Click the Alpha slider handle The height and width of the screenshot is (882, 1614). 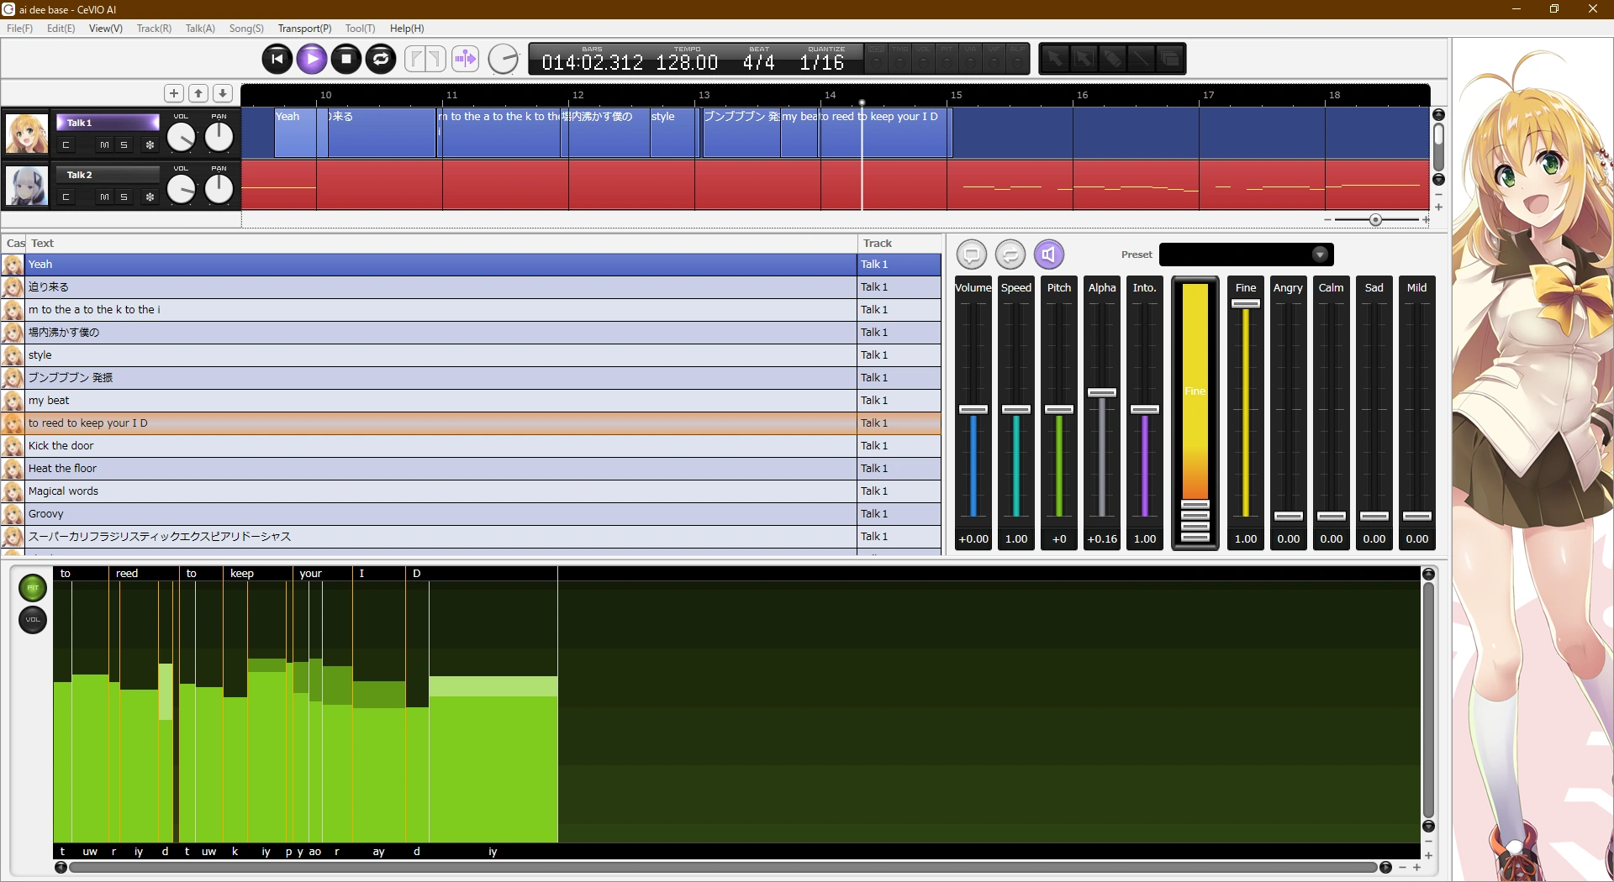pos(1102,392)
